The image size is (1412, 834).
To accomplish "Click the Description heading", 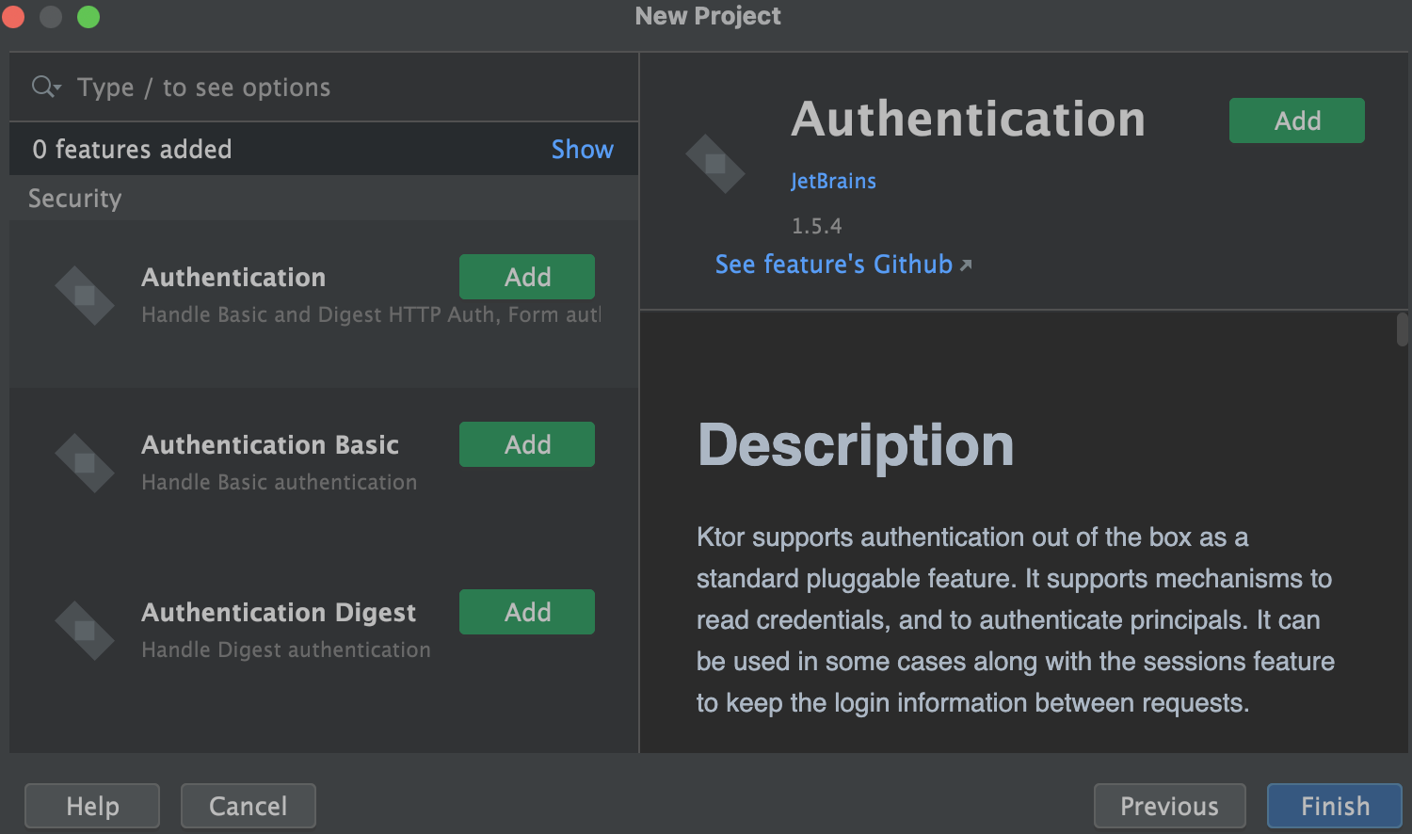I will (856, 444).
